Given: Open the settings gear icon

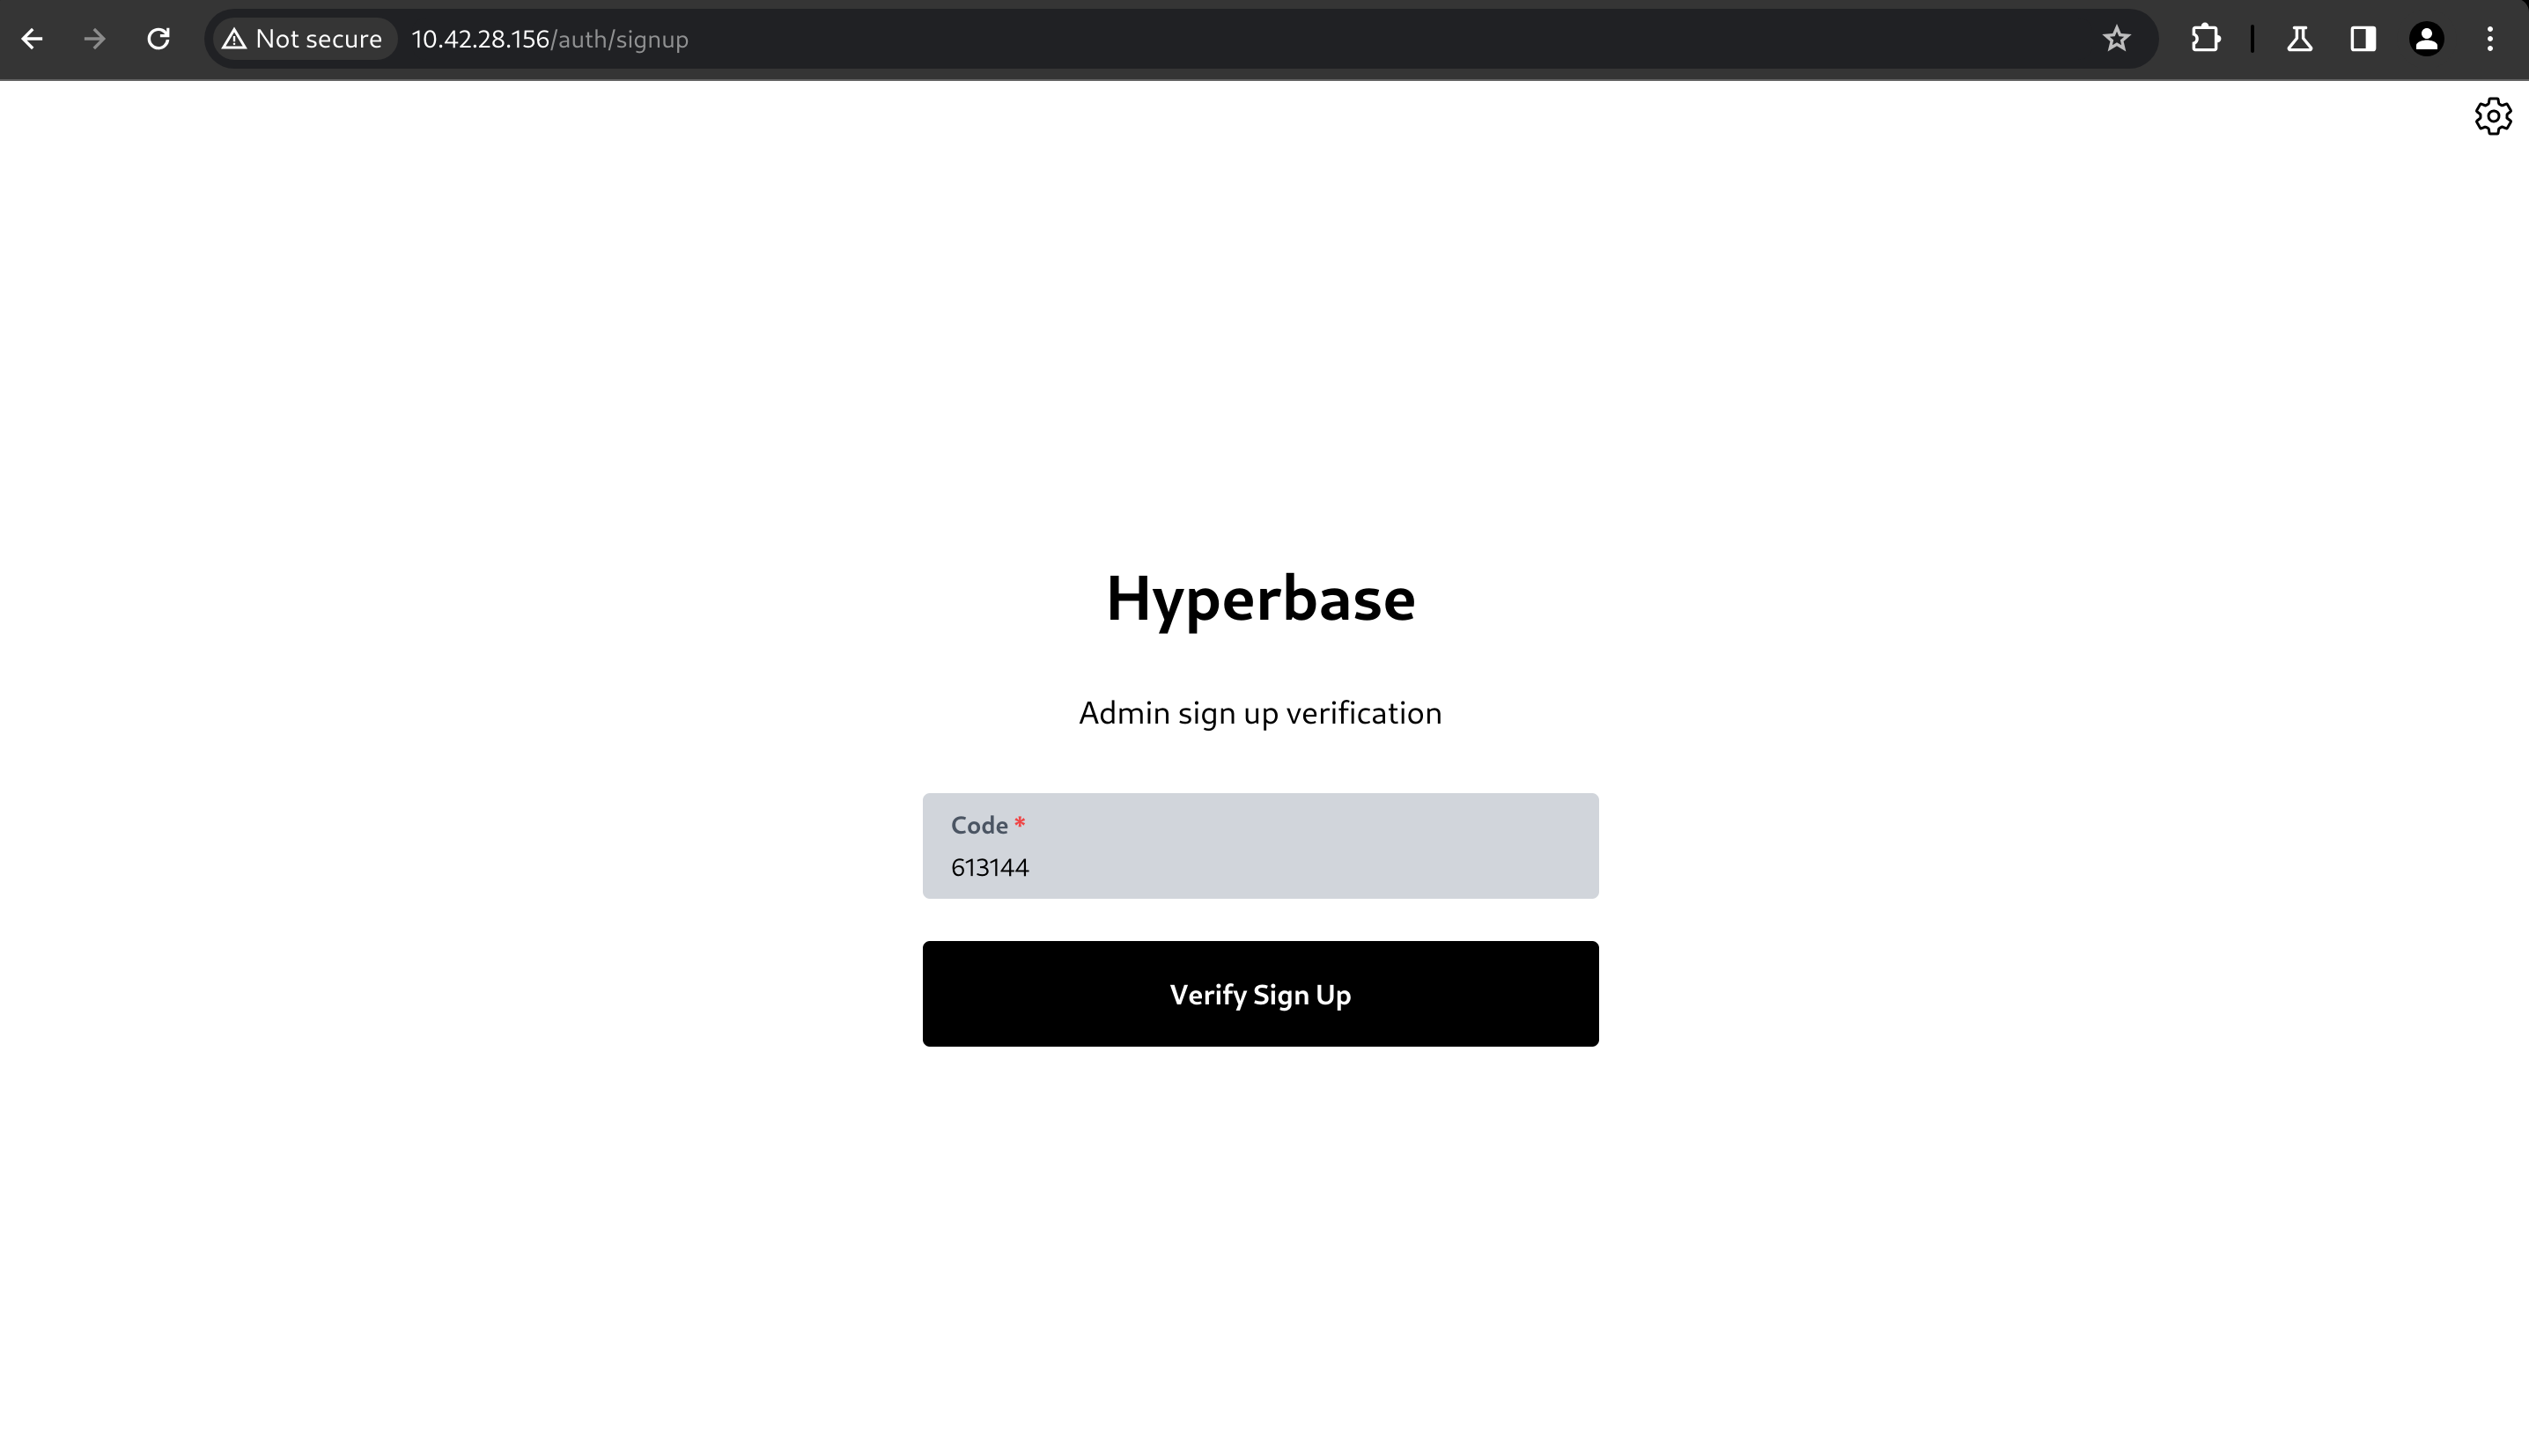Looking at the screenshot, I should pyautogui.click(x=2492, y=116).
